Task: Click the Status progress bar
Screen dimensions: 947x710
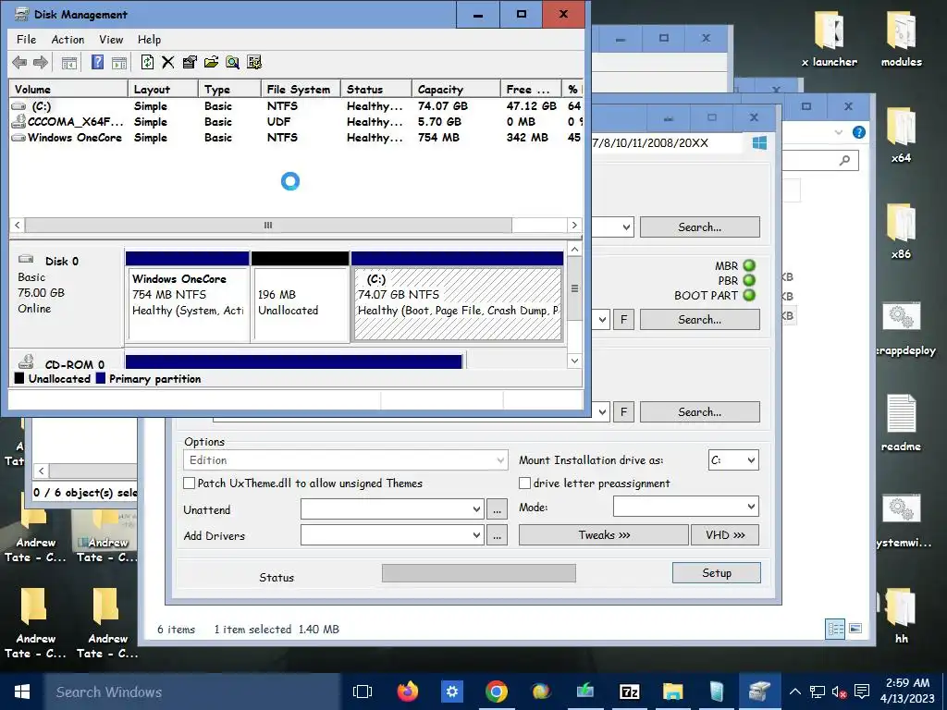Action: pyautogui.click(x=479, y=573)
